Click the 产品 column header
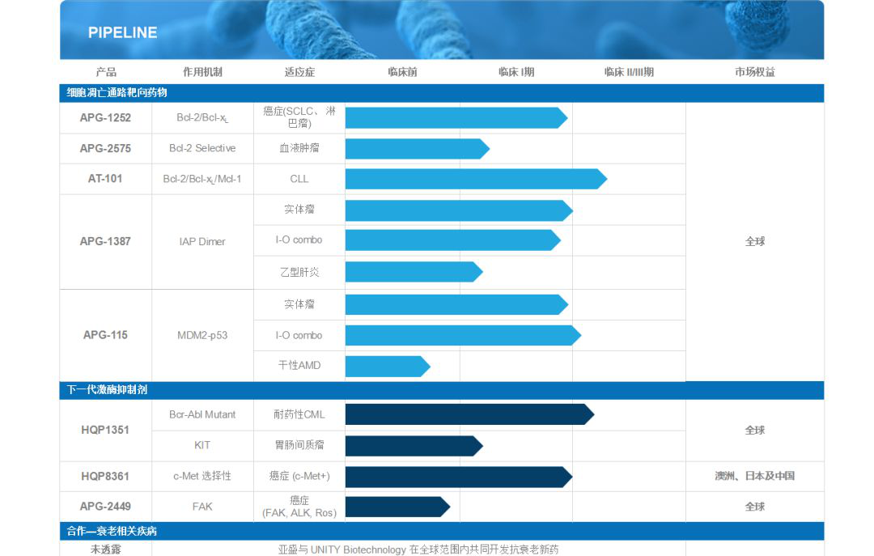This screenshot has height=556, width=874. [106, 71]
